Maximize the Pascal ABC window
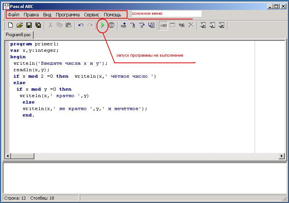Image resolution: width=289 pixels, height=203 pixels. [276, 6]
